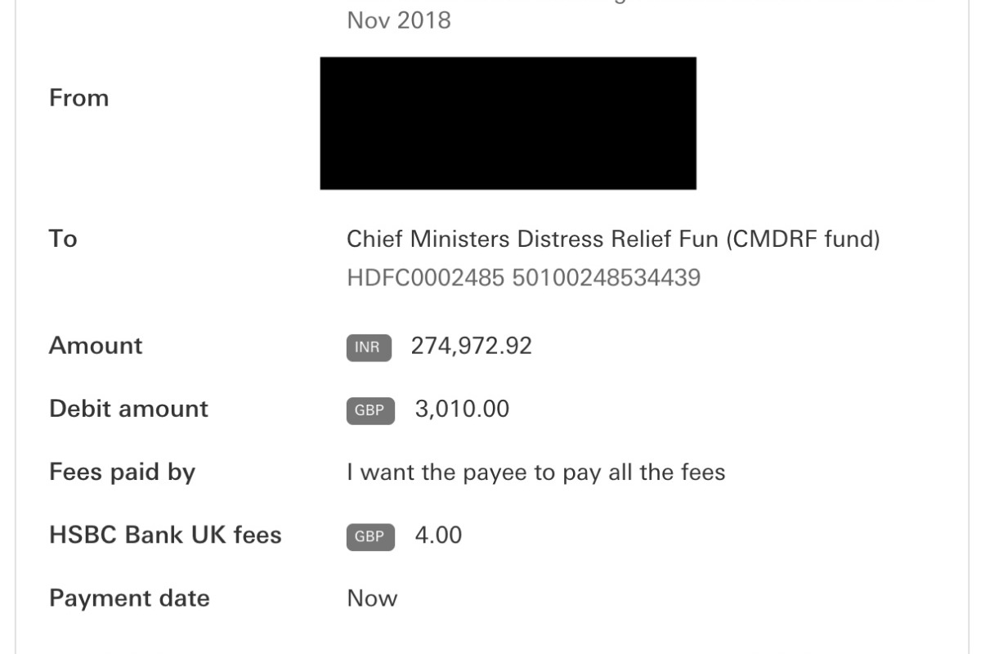The height and width of the screenshot is (654, 981).
Task: Click the HDFC0002485 account number text
Action: [523, 278]
